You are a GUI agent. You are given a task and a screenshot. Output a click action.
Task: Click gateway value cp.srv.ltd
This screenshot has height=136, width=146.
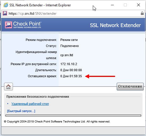(67, 55)
